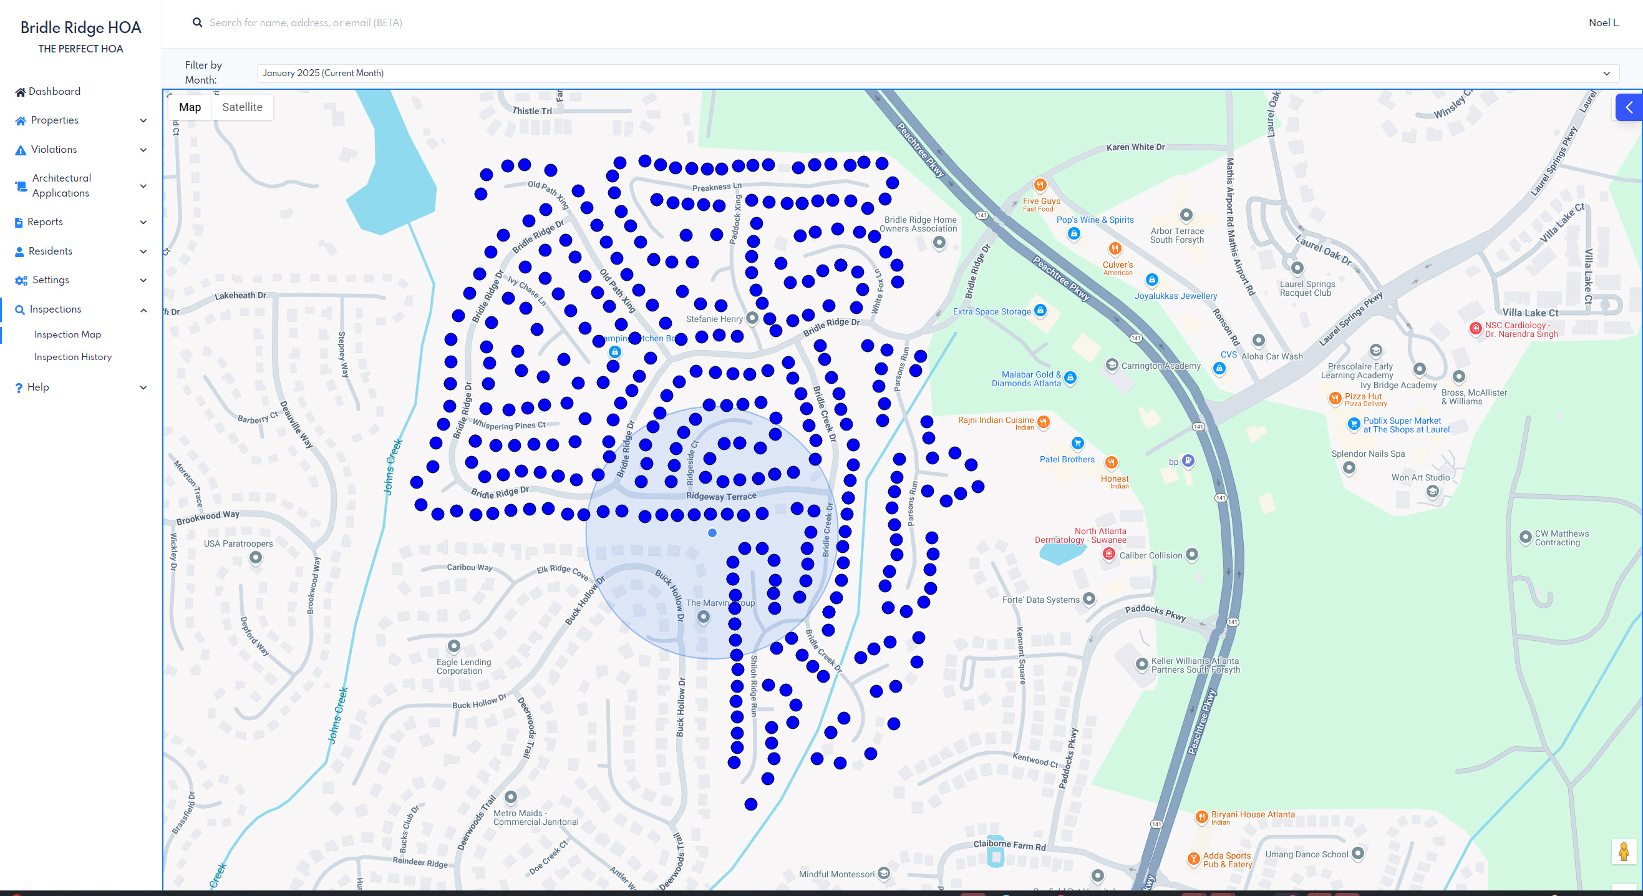The width and height of the screenshot is (1643, 896).
Task: Click the Noel L. user name
Action: tap(1604, 22)
